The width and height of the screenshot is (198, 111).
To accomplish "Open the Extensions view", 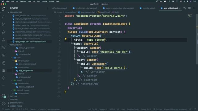I will 3,47.
